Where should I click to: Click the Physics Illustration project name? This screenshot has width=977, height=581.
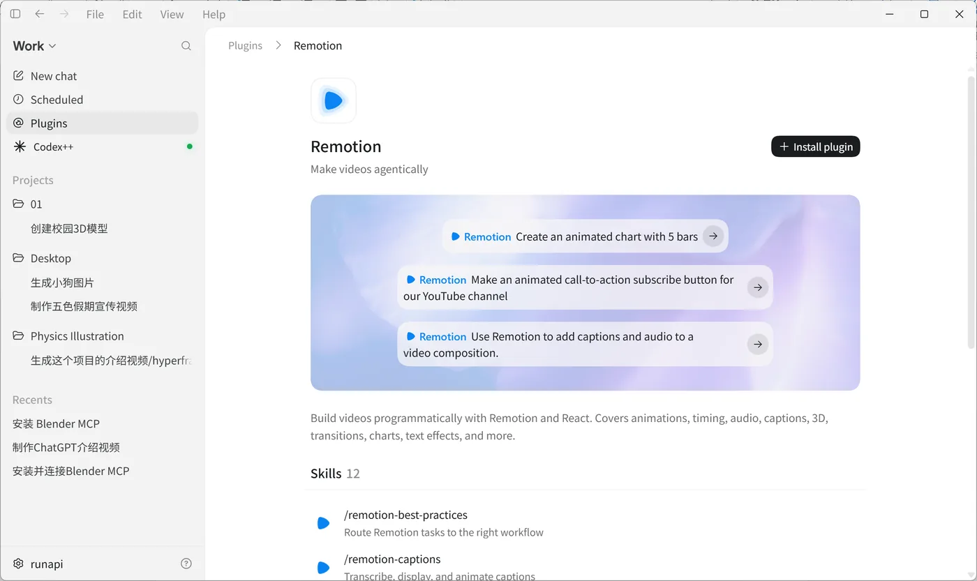(x=77, y=335)
